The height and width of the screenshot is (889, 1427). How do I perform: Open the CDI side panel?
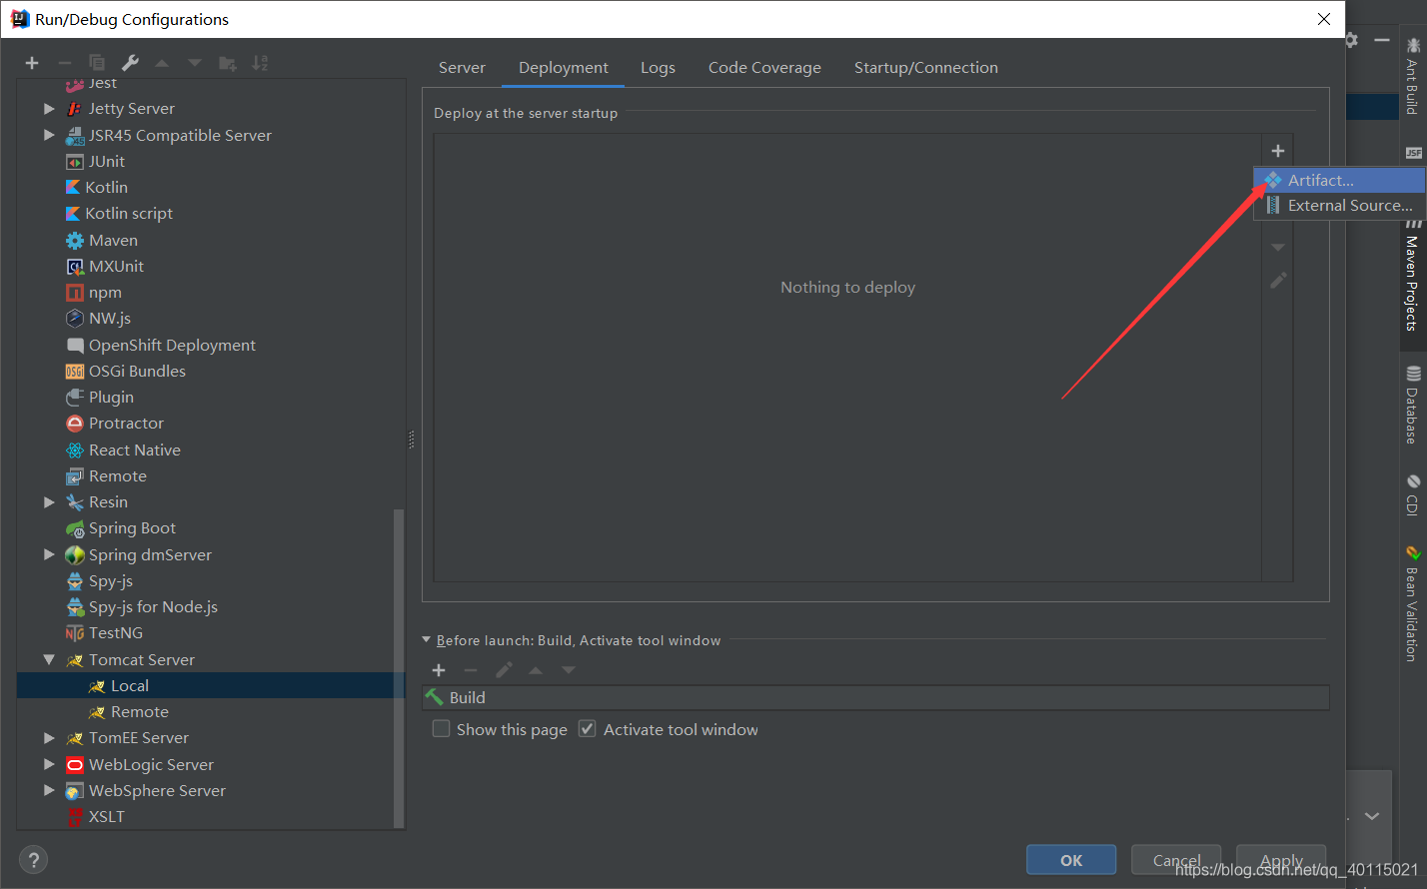pos(1412,494)
